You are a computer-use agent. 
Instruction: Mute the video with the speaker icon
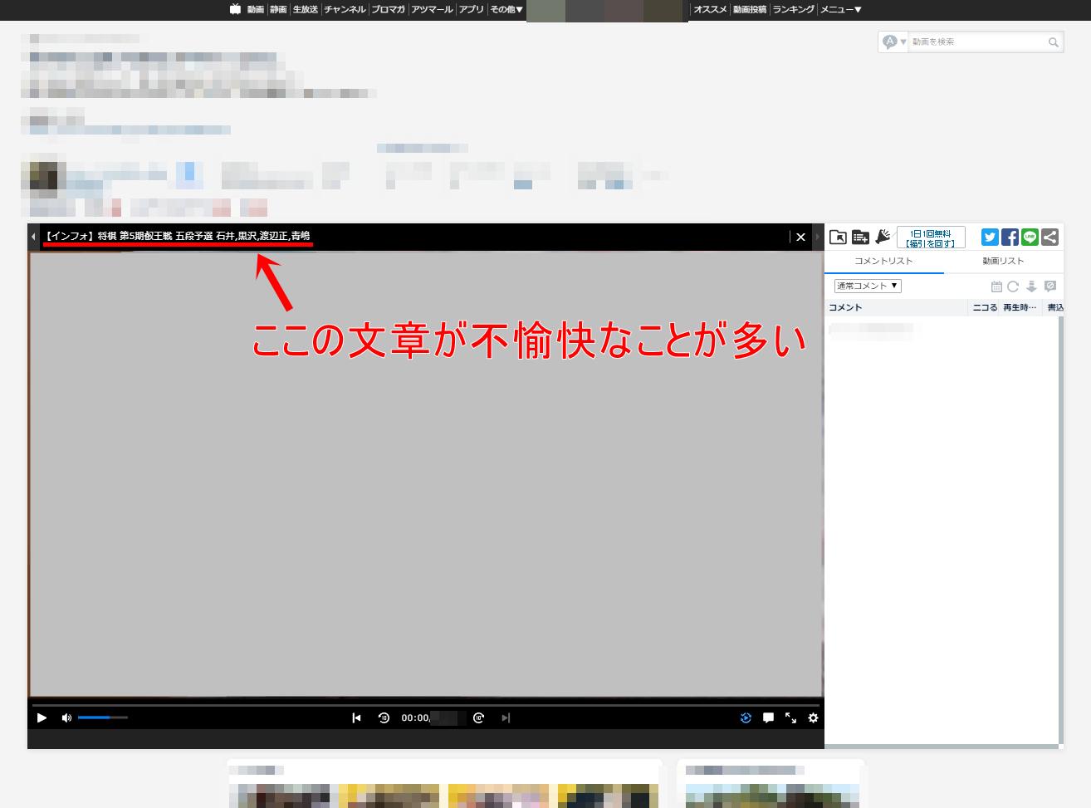[66, 717]
